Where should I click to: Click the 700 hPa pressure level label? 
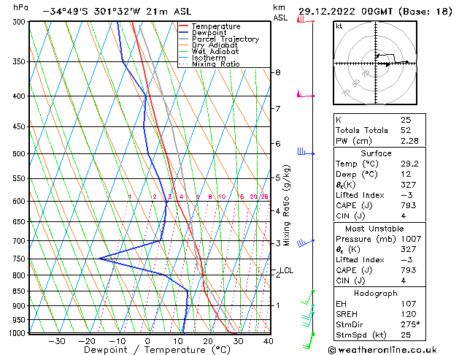coord(20,241)
